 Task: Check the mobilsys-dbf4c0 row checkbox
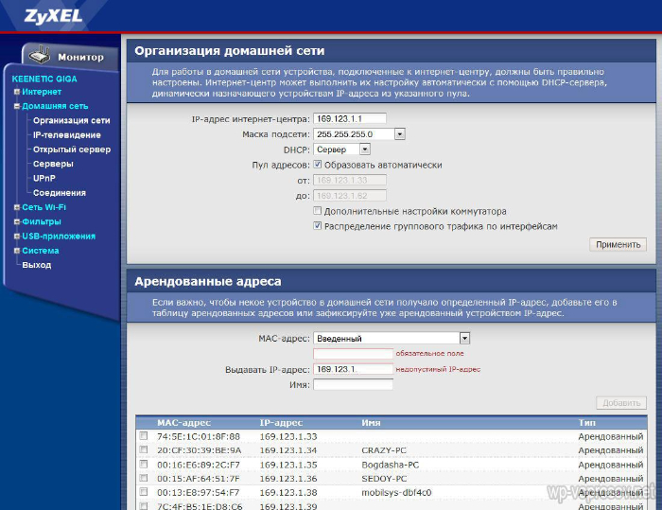pos(144,491)
